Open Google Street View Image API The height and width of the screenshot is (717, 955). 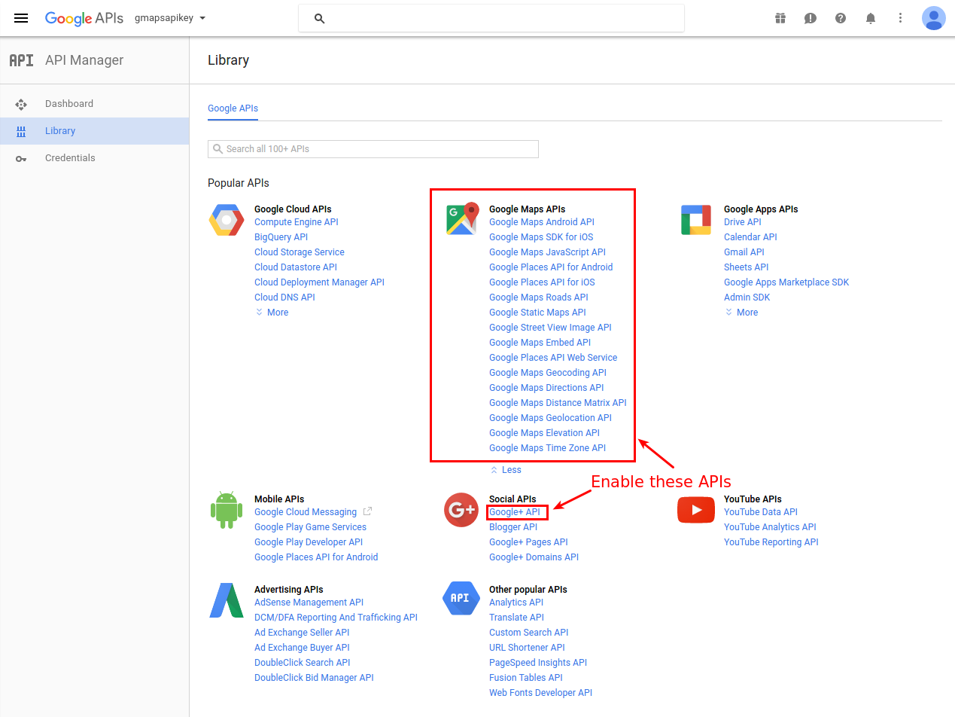pos(550,328)
